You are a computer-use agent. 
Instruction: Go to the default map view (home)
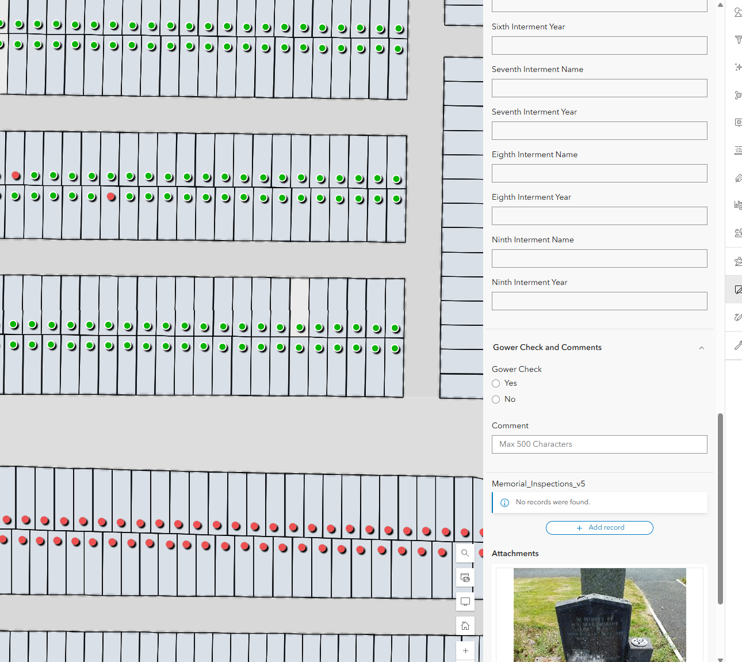click(465, 626)
